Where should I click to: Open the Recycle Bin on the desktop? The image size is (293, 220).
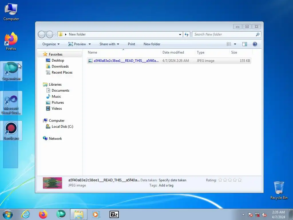[x=279, y=190]
